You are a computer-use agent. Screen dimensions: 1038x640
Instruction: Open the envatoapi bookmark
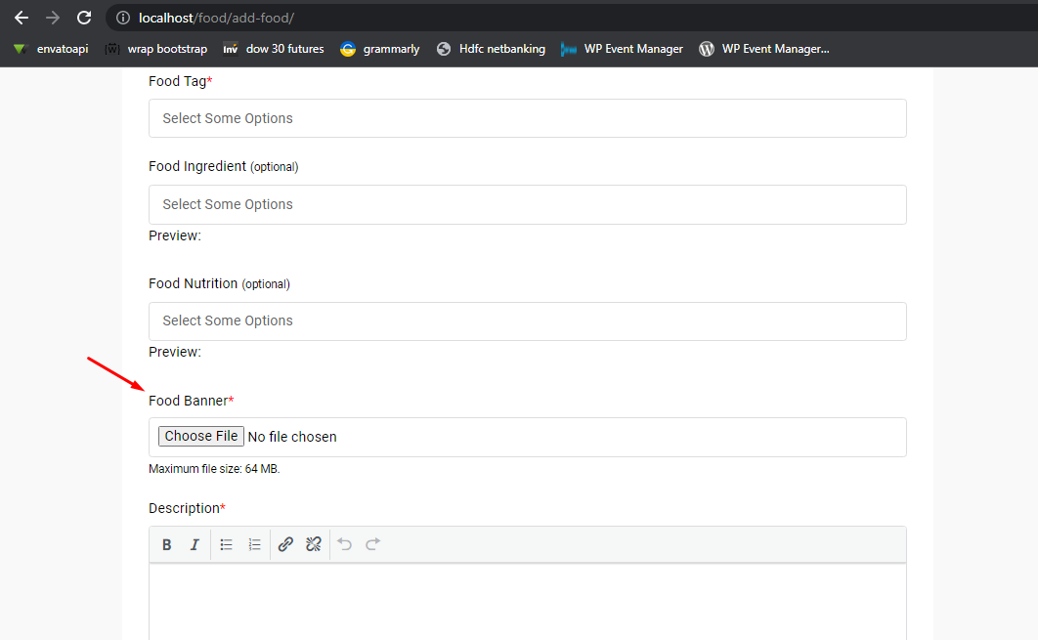tap(52, 49)
